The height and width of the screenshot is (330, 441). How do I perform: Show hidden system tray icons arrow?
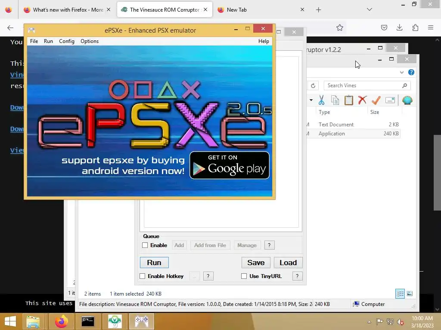tap(369, 322)
